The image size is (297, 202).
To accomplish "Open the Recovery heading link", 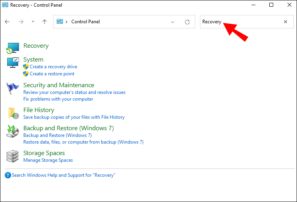I will pyautogui.click(x=36, y=46).
